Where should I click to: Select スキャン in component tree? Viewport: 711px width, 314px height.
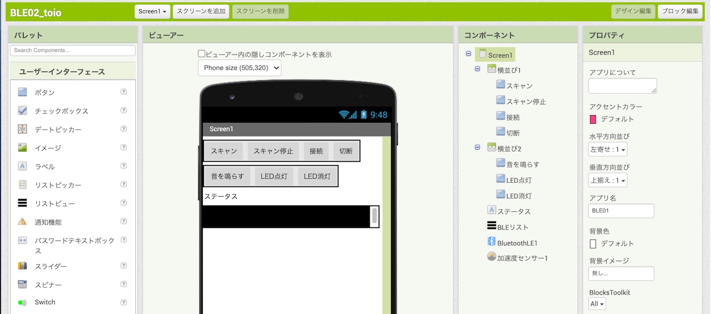(519, 86)
